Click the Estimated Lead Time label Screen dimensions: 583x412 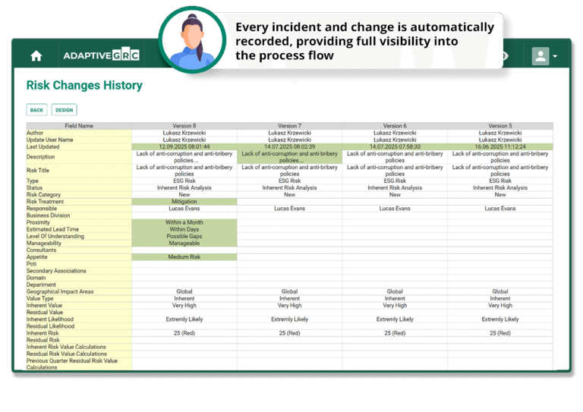point(79,230)
